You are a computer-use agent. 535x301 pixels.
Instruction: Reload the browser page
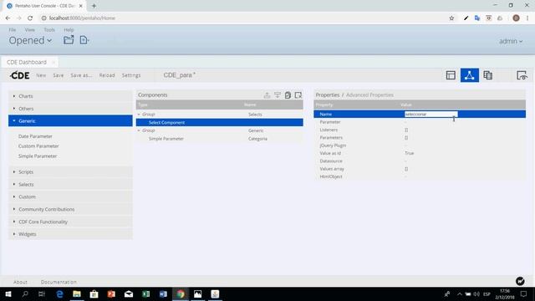[30, 18]
